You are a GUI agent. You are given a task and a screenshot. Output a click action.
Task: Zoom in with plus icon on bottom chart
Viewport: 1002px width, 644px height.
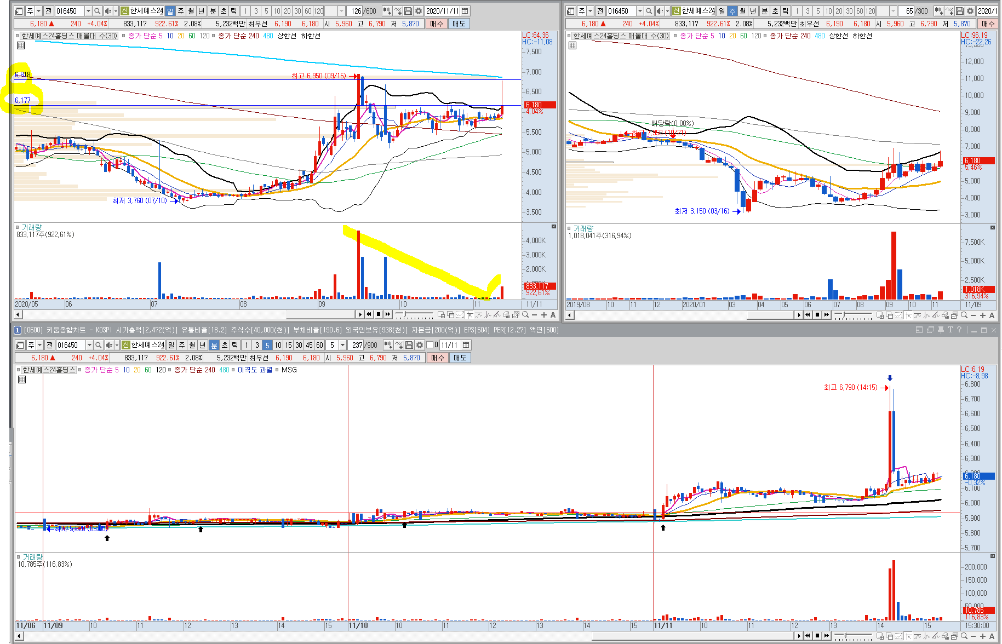[x=983, y=636]
